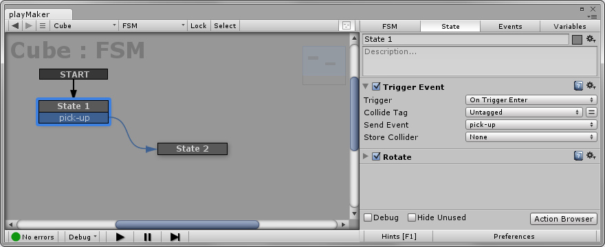Screen dimensions: 605x247
Task: Open the playMaker window options menu
Action: point(591,16)
